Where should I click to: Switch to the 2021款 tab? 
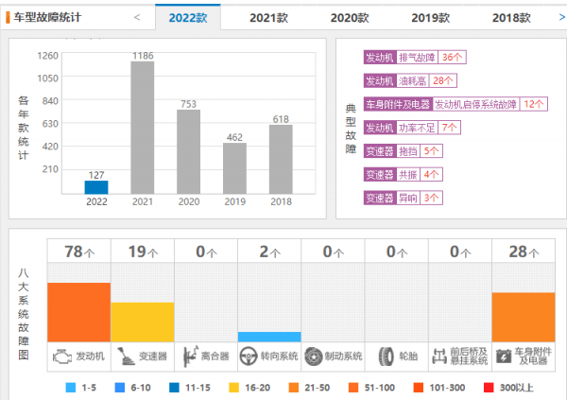point(268,18)
